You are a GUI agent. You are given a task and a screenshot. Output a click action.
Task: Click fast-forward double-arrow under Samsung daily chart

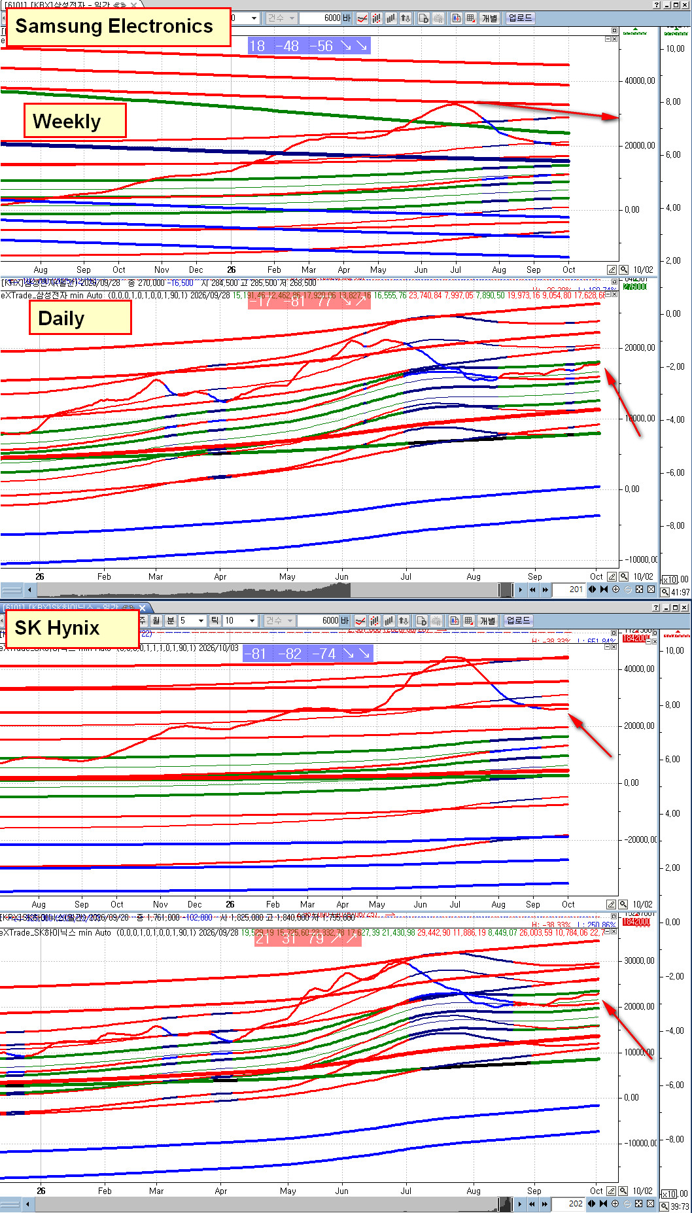pos(545,589)
